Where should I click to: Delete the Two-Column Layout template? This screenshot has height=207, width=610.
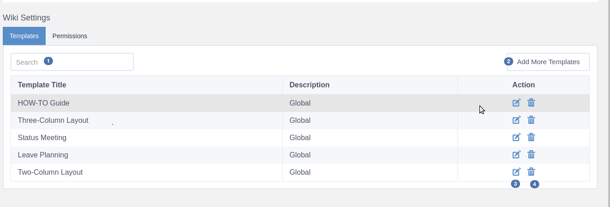click(x=531, y=172)
